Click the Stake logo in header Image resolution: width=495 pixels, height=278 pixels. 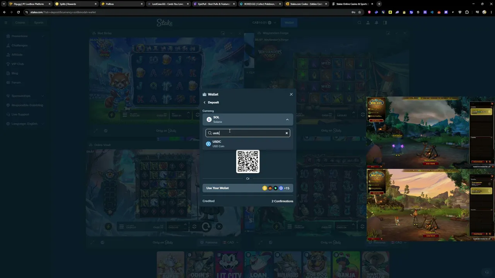[x=165, y=23]
